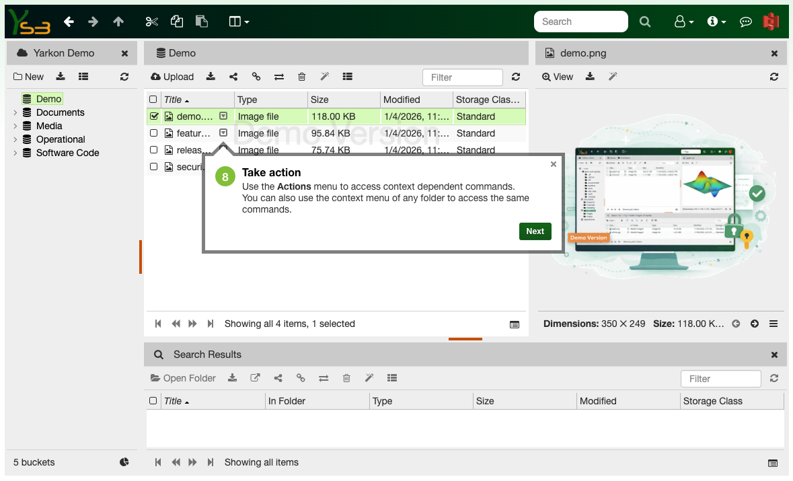Open the info dropdown menu in the header
Image resolution: width=793 pixels, height=481 pixels.
click(716, 21)
